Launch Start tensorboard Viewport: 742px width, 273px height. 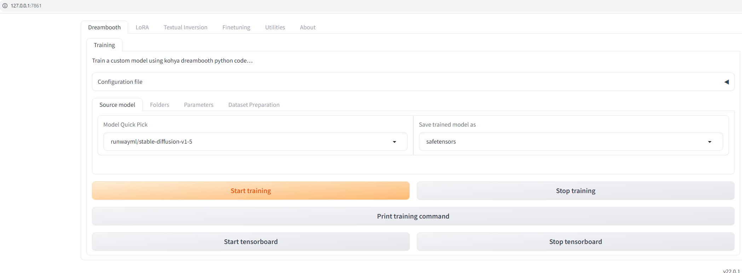(x=251, y=242)
